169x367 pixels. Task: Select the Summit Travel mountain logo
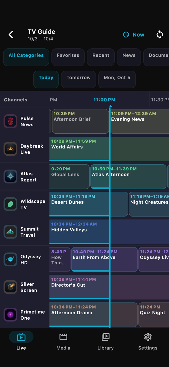point(10,232)
